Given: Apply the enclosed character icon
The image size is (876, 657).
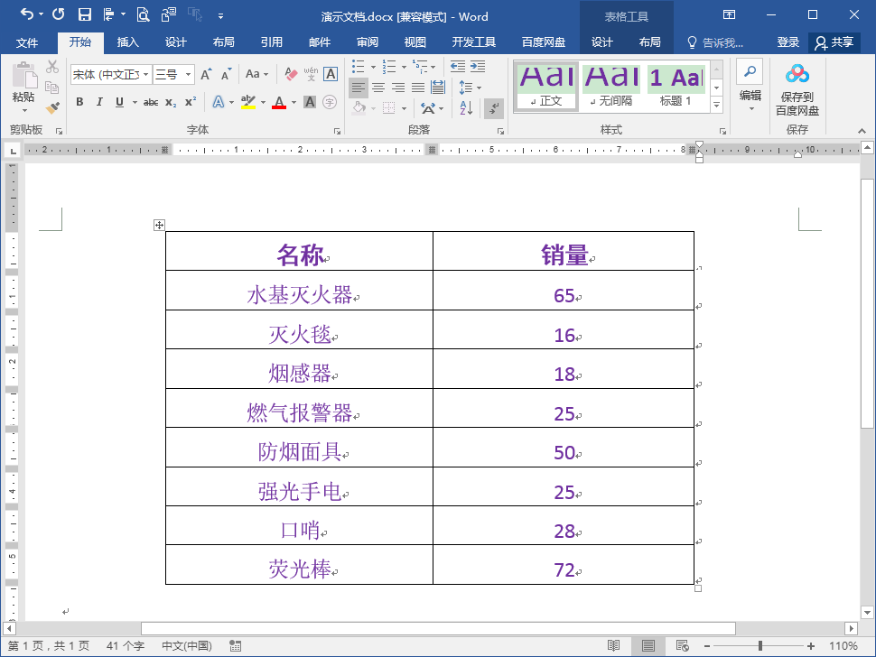Looking at the screenshot, I should (331, 102).
